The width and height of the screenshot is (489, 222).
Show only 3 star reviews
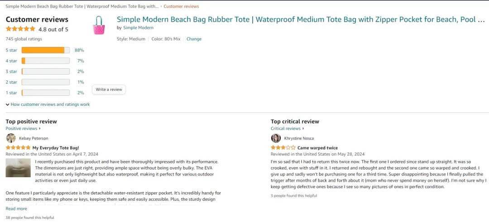pos(11,71)
